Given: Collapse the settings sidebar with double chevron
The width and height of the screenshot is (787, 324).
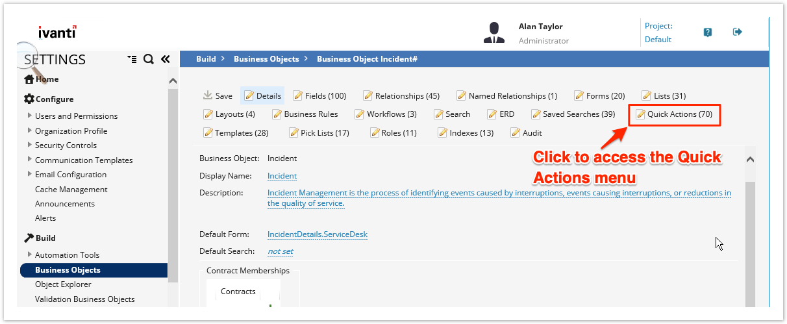Looking at the screenshot, I should point(166,59).
